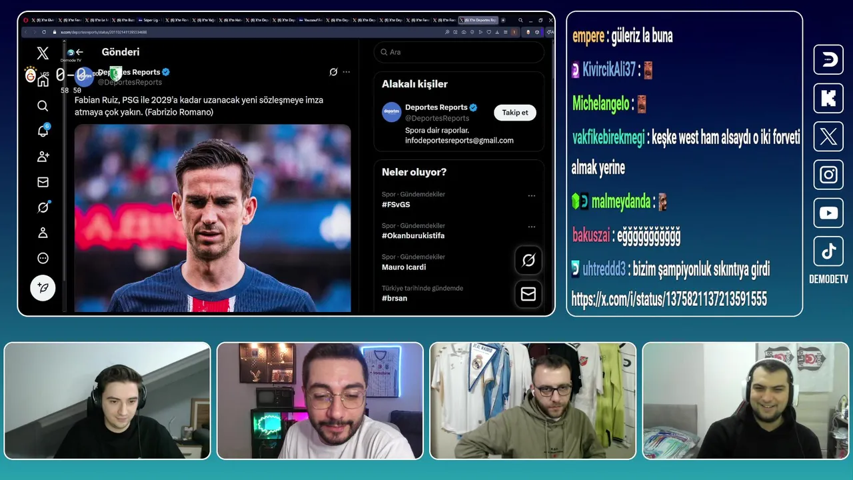853x480 pixels.
Task: Click the browser address bar URL
Action: [x=104, y=31]
